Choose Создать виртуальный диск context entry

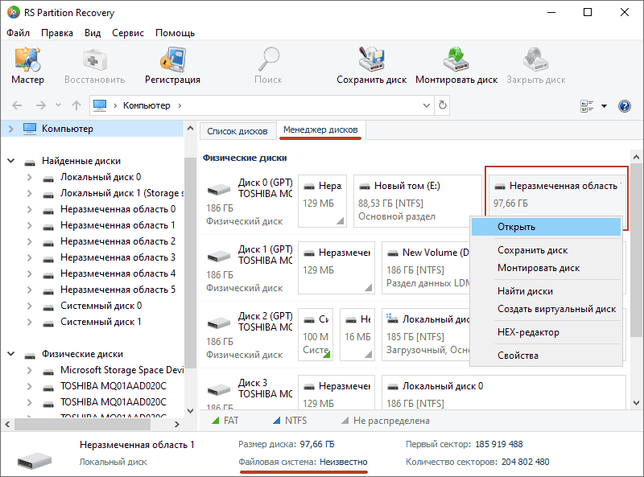546,309
